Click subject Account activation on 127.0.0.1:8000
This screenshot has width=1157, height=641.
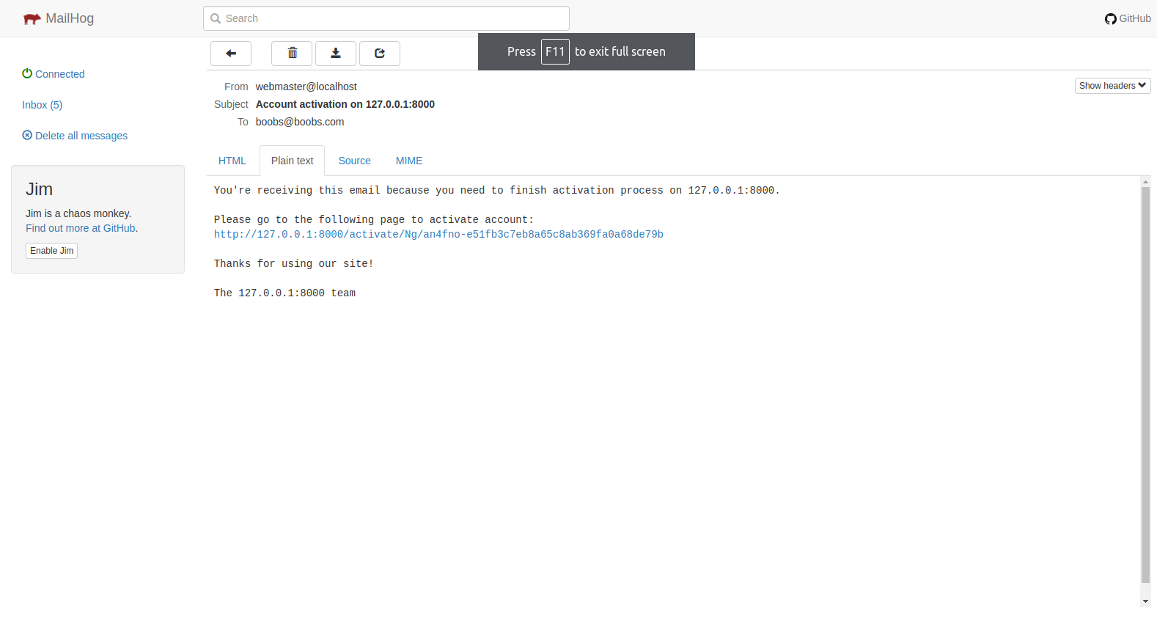tap(345, 104)
